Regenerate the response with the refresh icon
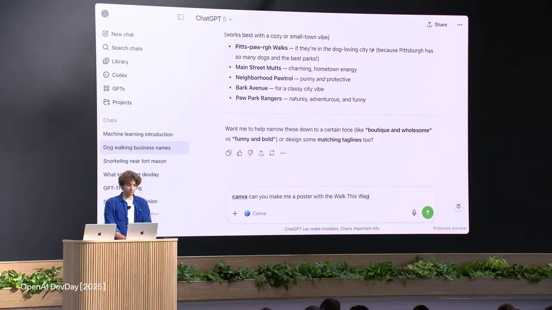552x310 pixels. tap(272, 153)
